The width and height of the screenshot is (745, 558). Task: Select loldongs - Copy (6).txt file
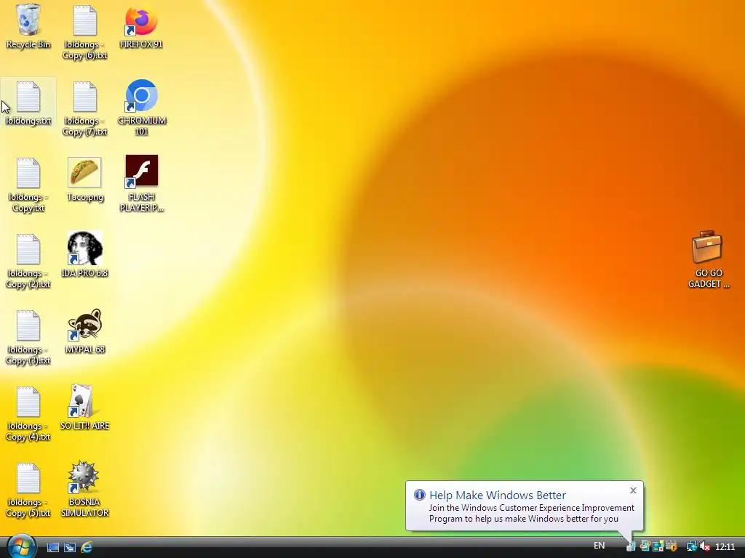pyautogui.click(x=84, y=32)
